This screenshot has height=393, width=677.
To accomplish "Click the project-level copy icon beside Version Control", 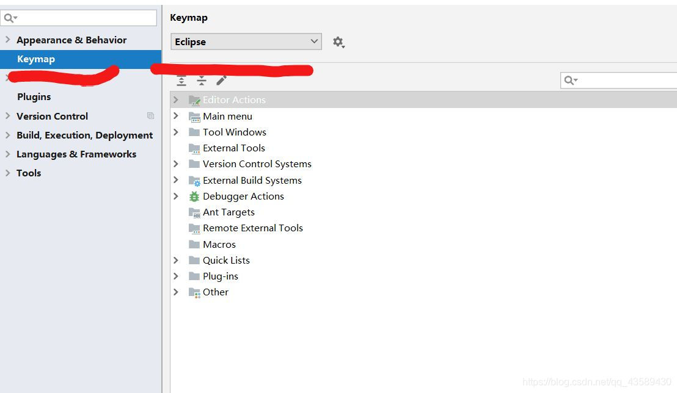I will 150,115.
